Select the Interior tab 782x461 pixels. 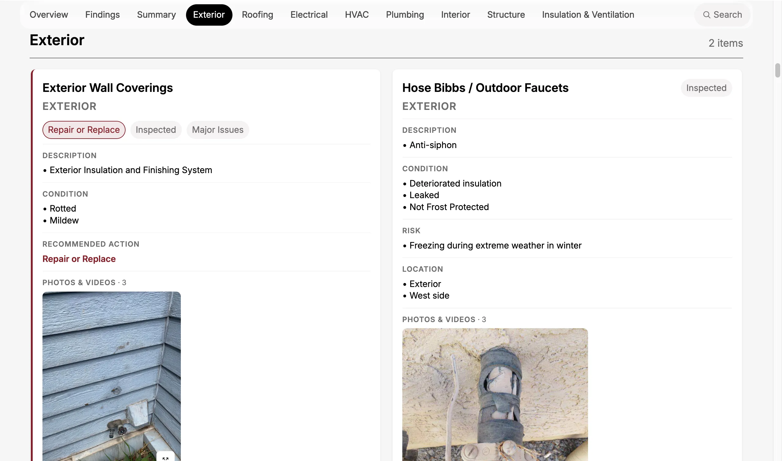coord(455,15)
